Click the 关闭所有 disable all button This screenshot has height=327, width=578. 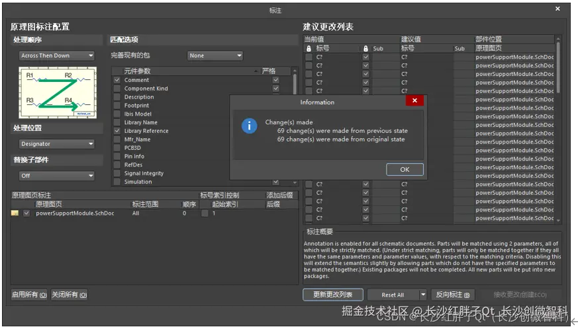click(x=70, y=295)
